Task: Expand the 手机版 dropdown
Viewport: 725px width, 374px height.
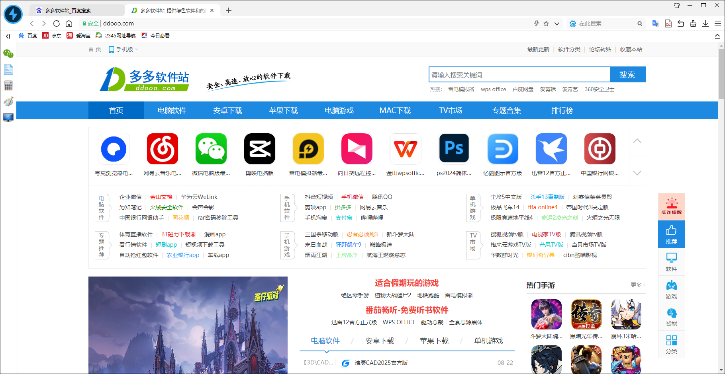Action: pyautogui.click(x=123, y=49)
